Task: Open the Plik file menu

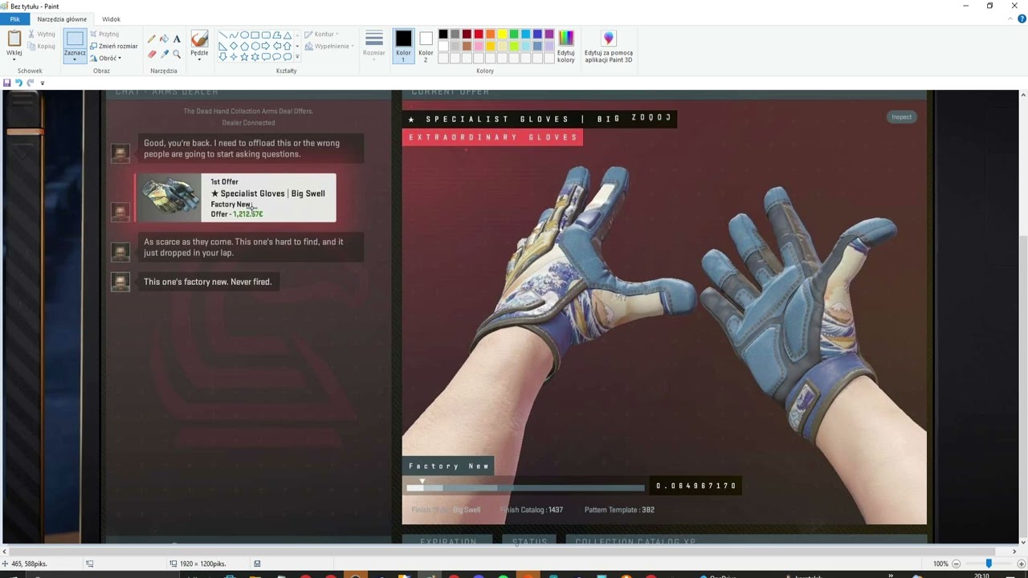Action: [14, 19]
